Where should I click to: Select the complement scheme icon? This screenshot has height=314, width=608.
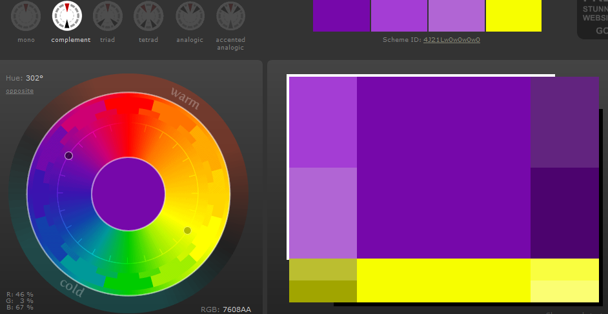[x=67, y=16]
